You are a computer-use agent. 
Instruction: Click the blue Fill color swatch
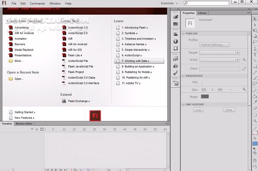pos(255,144)
